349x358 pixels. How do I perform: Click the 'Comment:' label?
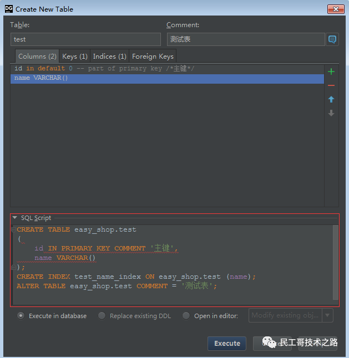[x=183, y=25]
